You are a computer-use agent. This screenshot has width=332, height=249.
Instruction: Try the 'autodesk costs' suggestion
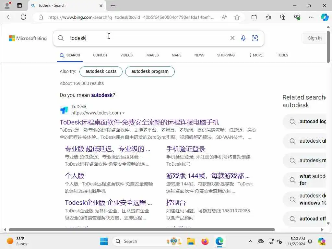click(x=101, y=72)
